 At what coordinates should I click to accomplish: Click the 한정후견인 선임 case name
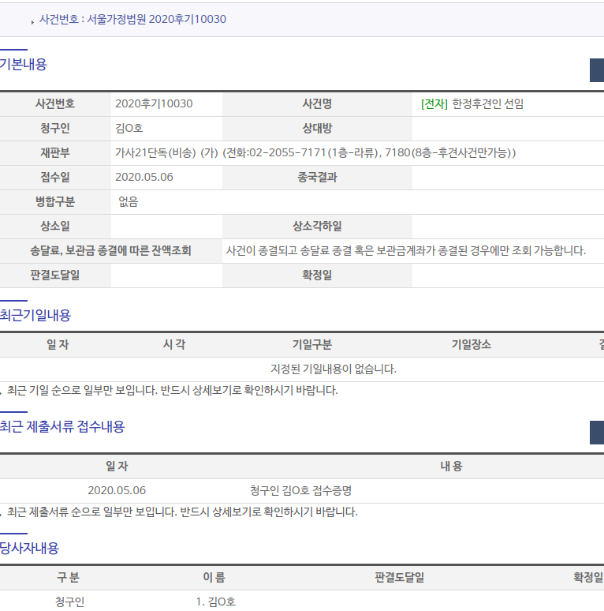[x=487, y=103]
